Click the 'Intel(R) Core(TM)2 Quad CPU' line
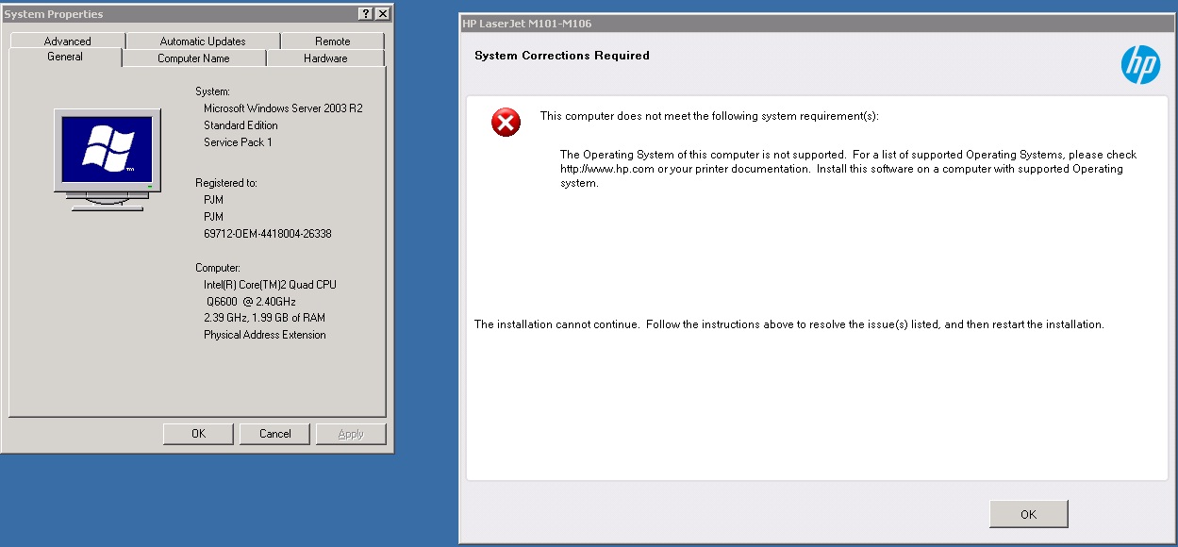This screenshot has width=1178, height=547. click(270, 285)
